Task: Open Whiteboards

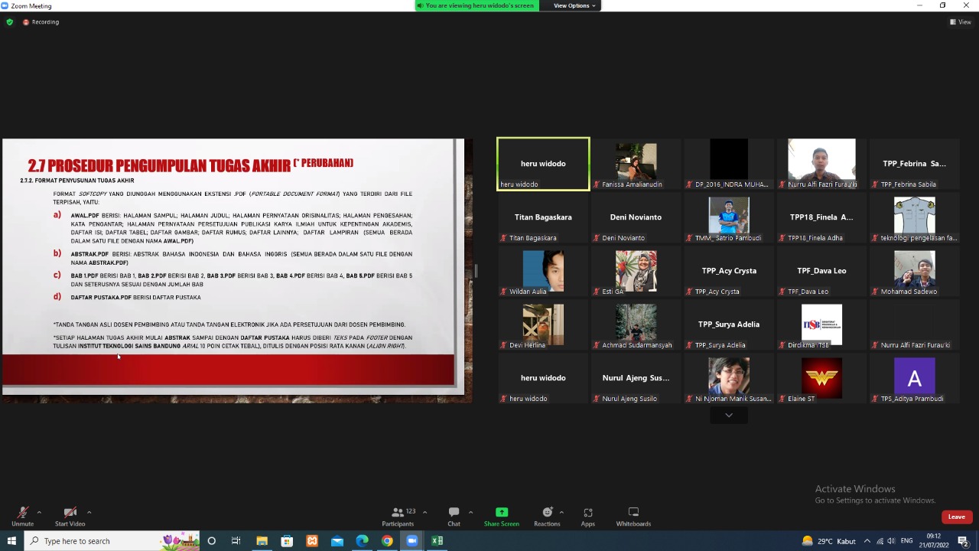Action: click(633, 517)
